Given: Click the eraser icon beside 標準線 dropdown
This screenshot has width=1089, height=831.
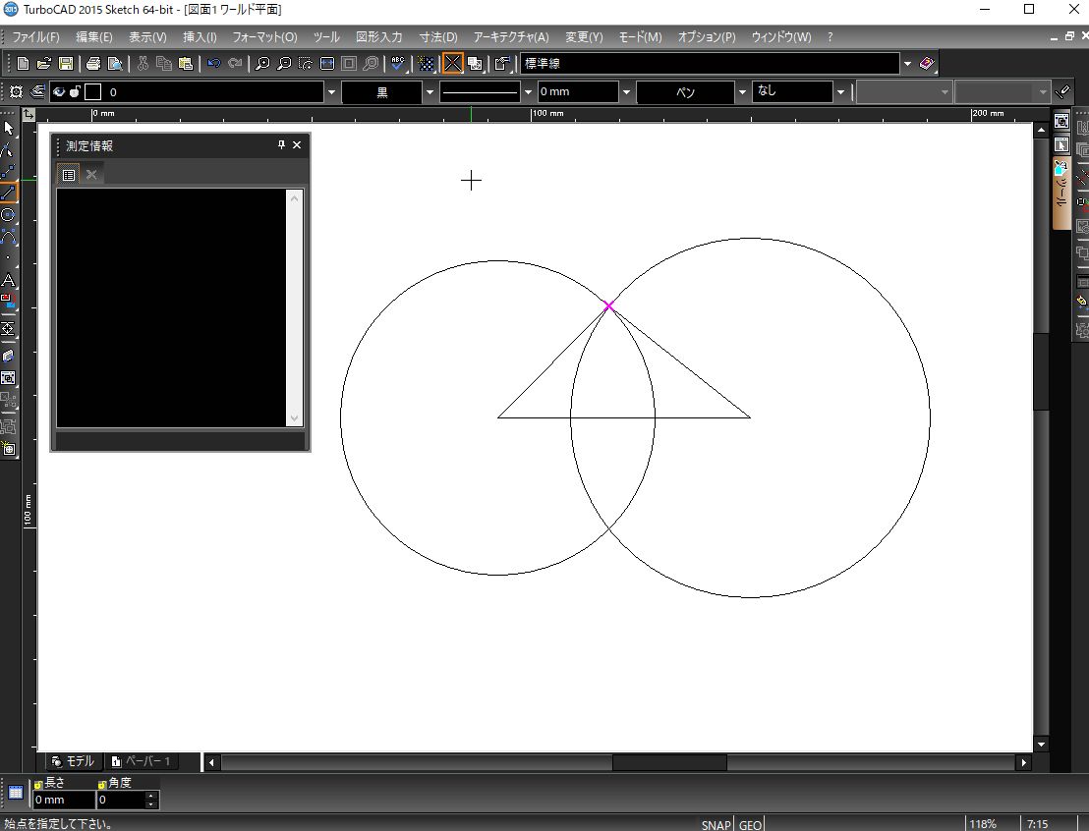Looking at the screenshot, I should point(927,64).
